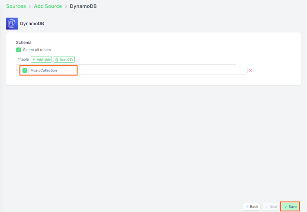
Task: Go back to the previous step
Action: 252,207
